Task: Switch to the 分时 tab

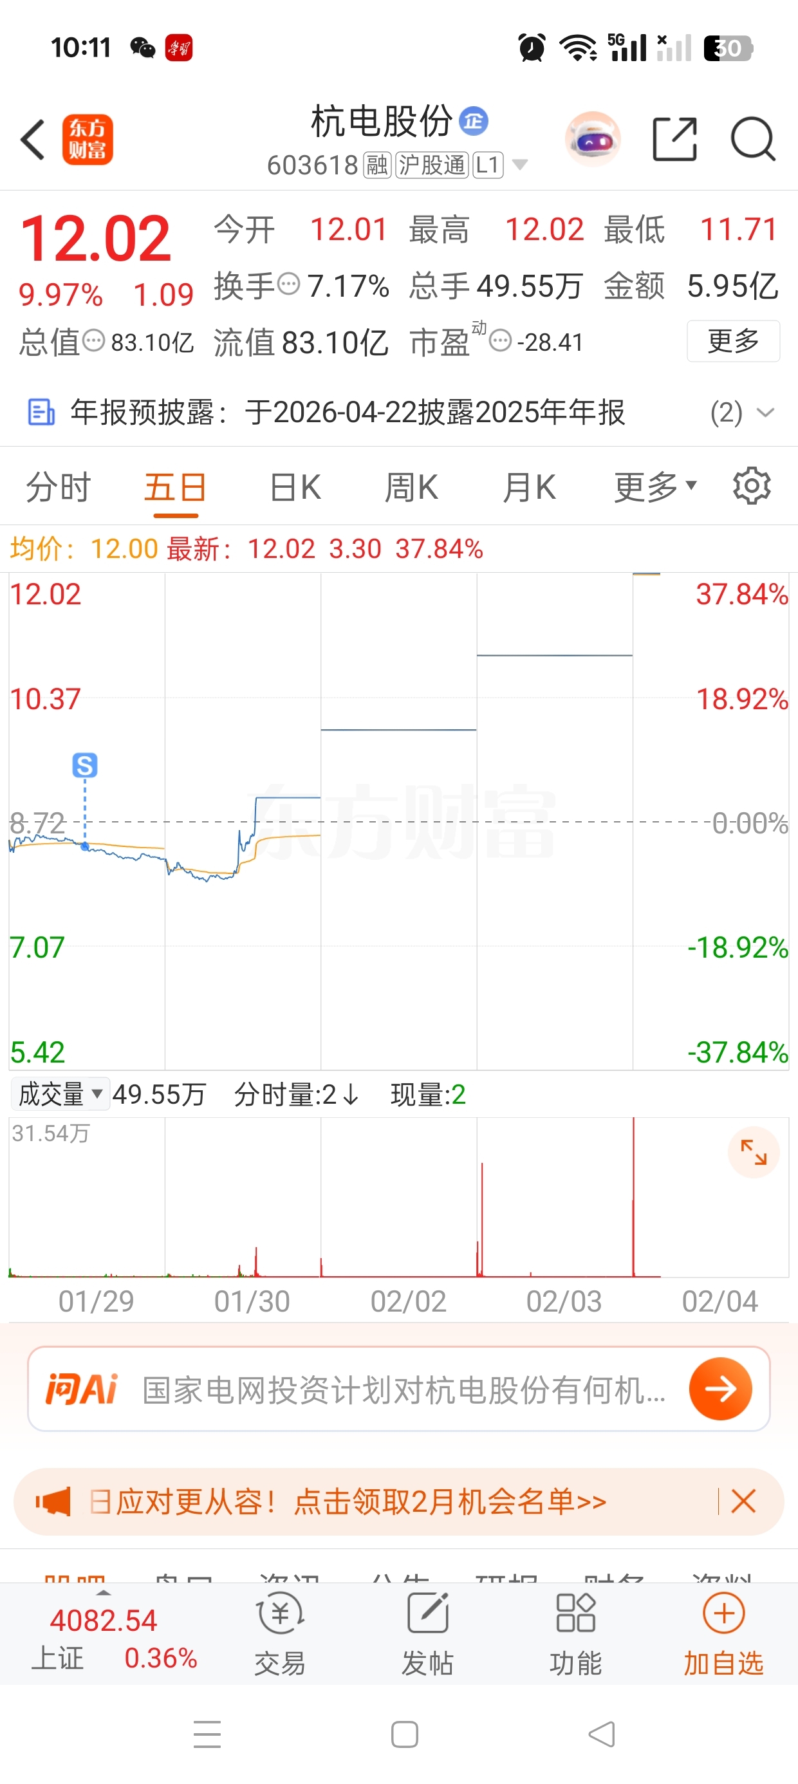Action: click(x=59, y=487)
